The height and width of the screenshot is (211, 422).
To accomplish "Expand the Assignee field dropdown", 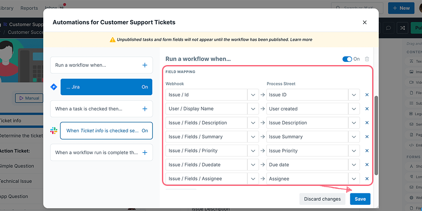I will tap(354, 179).
